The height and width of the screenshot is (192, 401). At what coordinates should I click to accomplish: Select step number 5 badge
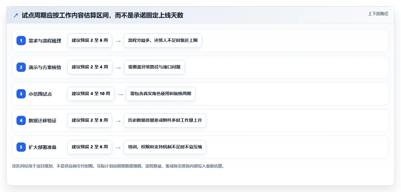pyautogui.click(x=21, y=147)
